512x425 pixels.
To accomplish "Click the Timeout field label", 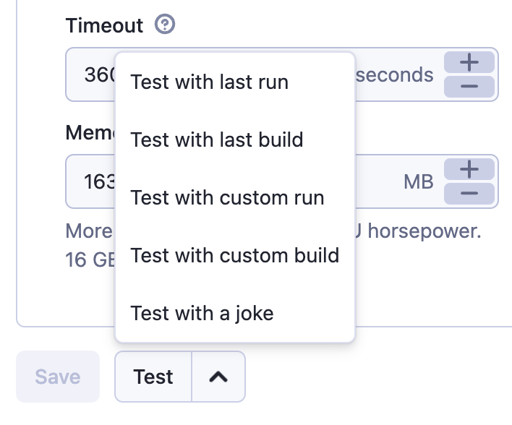I will pos(105,26).
